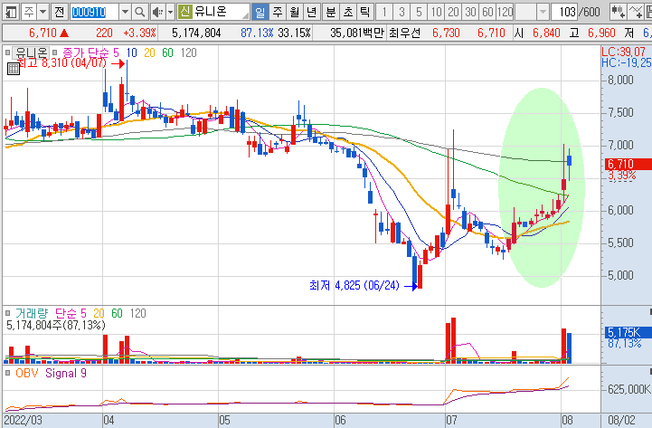Click the 2022/03 date axis label
The width and height of the screenshot is (652, 428).
[x=23, y=420]
